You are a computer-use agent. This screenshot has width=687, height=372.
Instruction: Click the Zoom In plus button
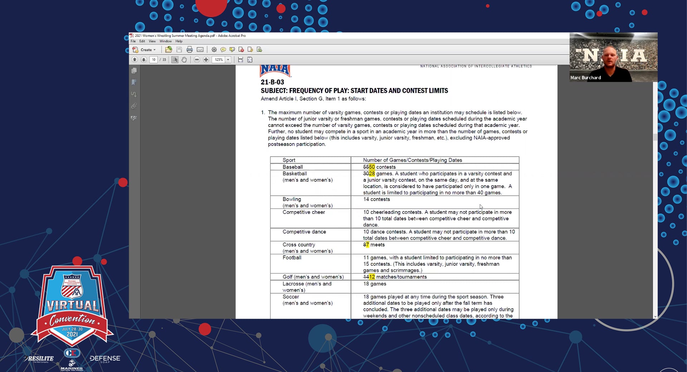tap(206, 60)
